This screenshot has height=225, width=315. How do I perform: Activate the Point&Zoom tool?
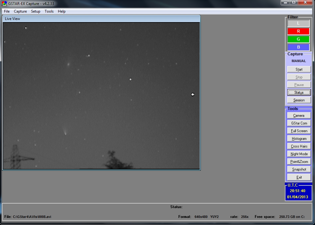click(298, 161)
